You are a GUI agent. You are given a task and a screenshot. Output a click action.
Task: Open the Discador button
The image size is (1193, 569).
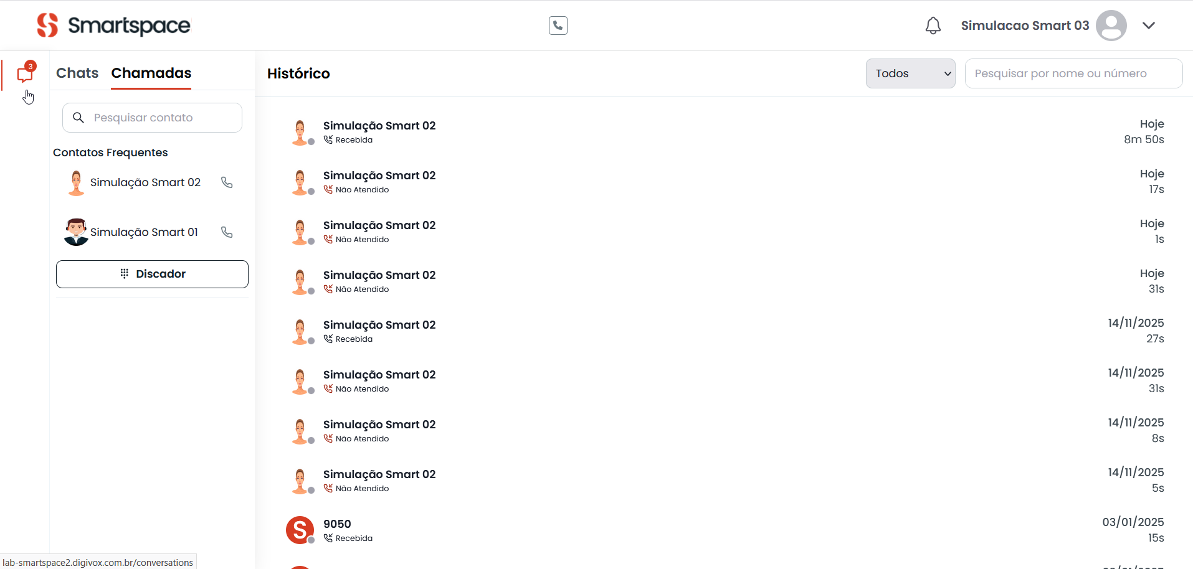coord(152,274)
